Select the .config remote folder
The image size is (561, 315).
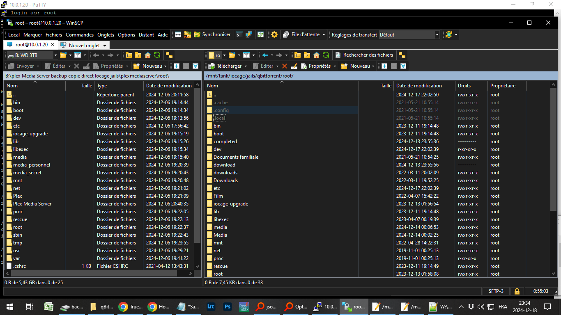tap(221, 110)
